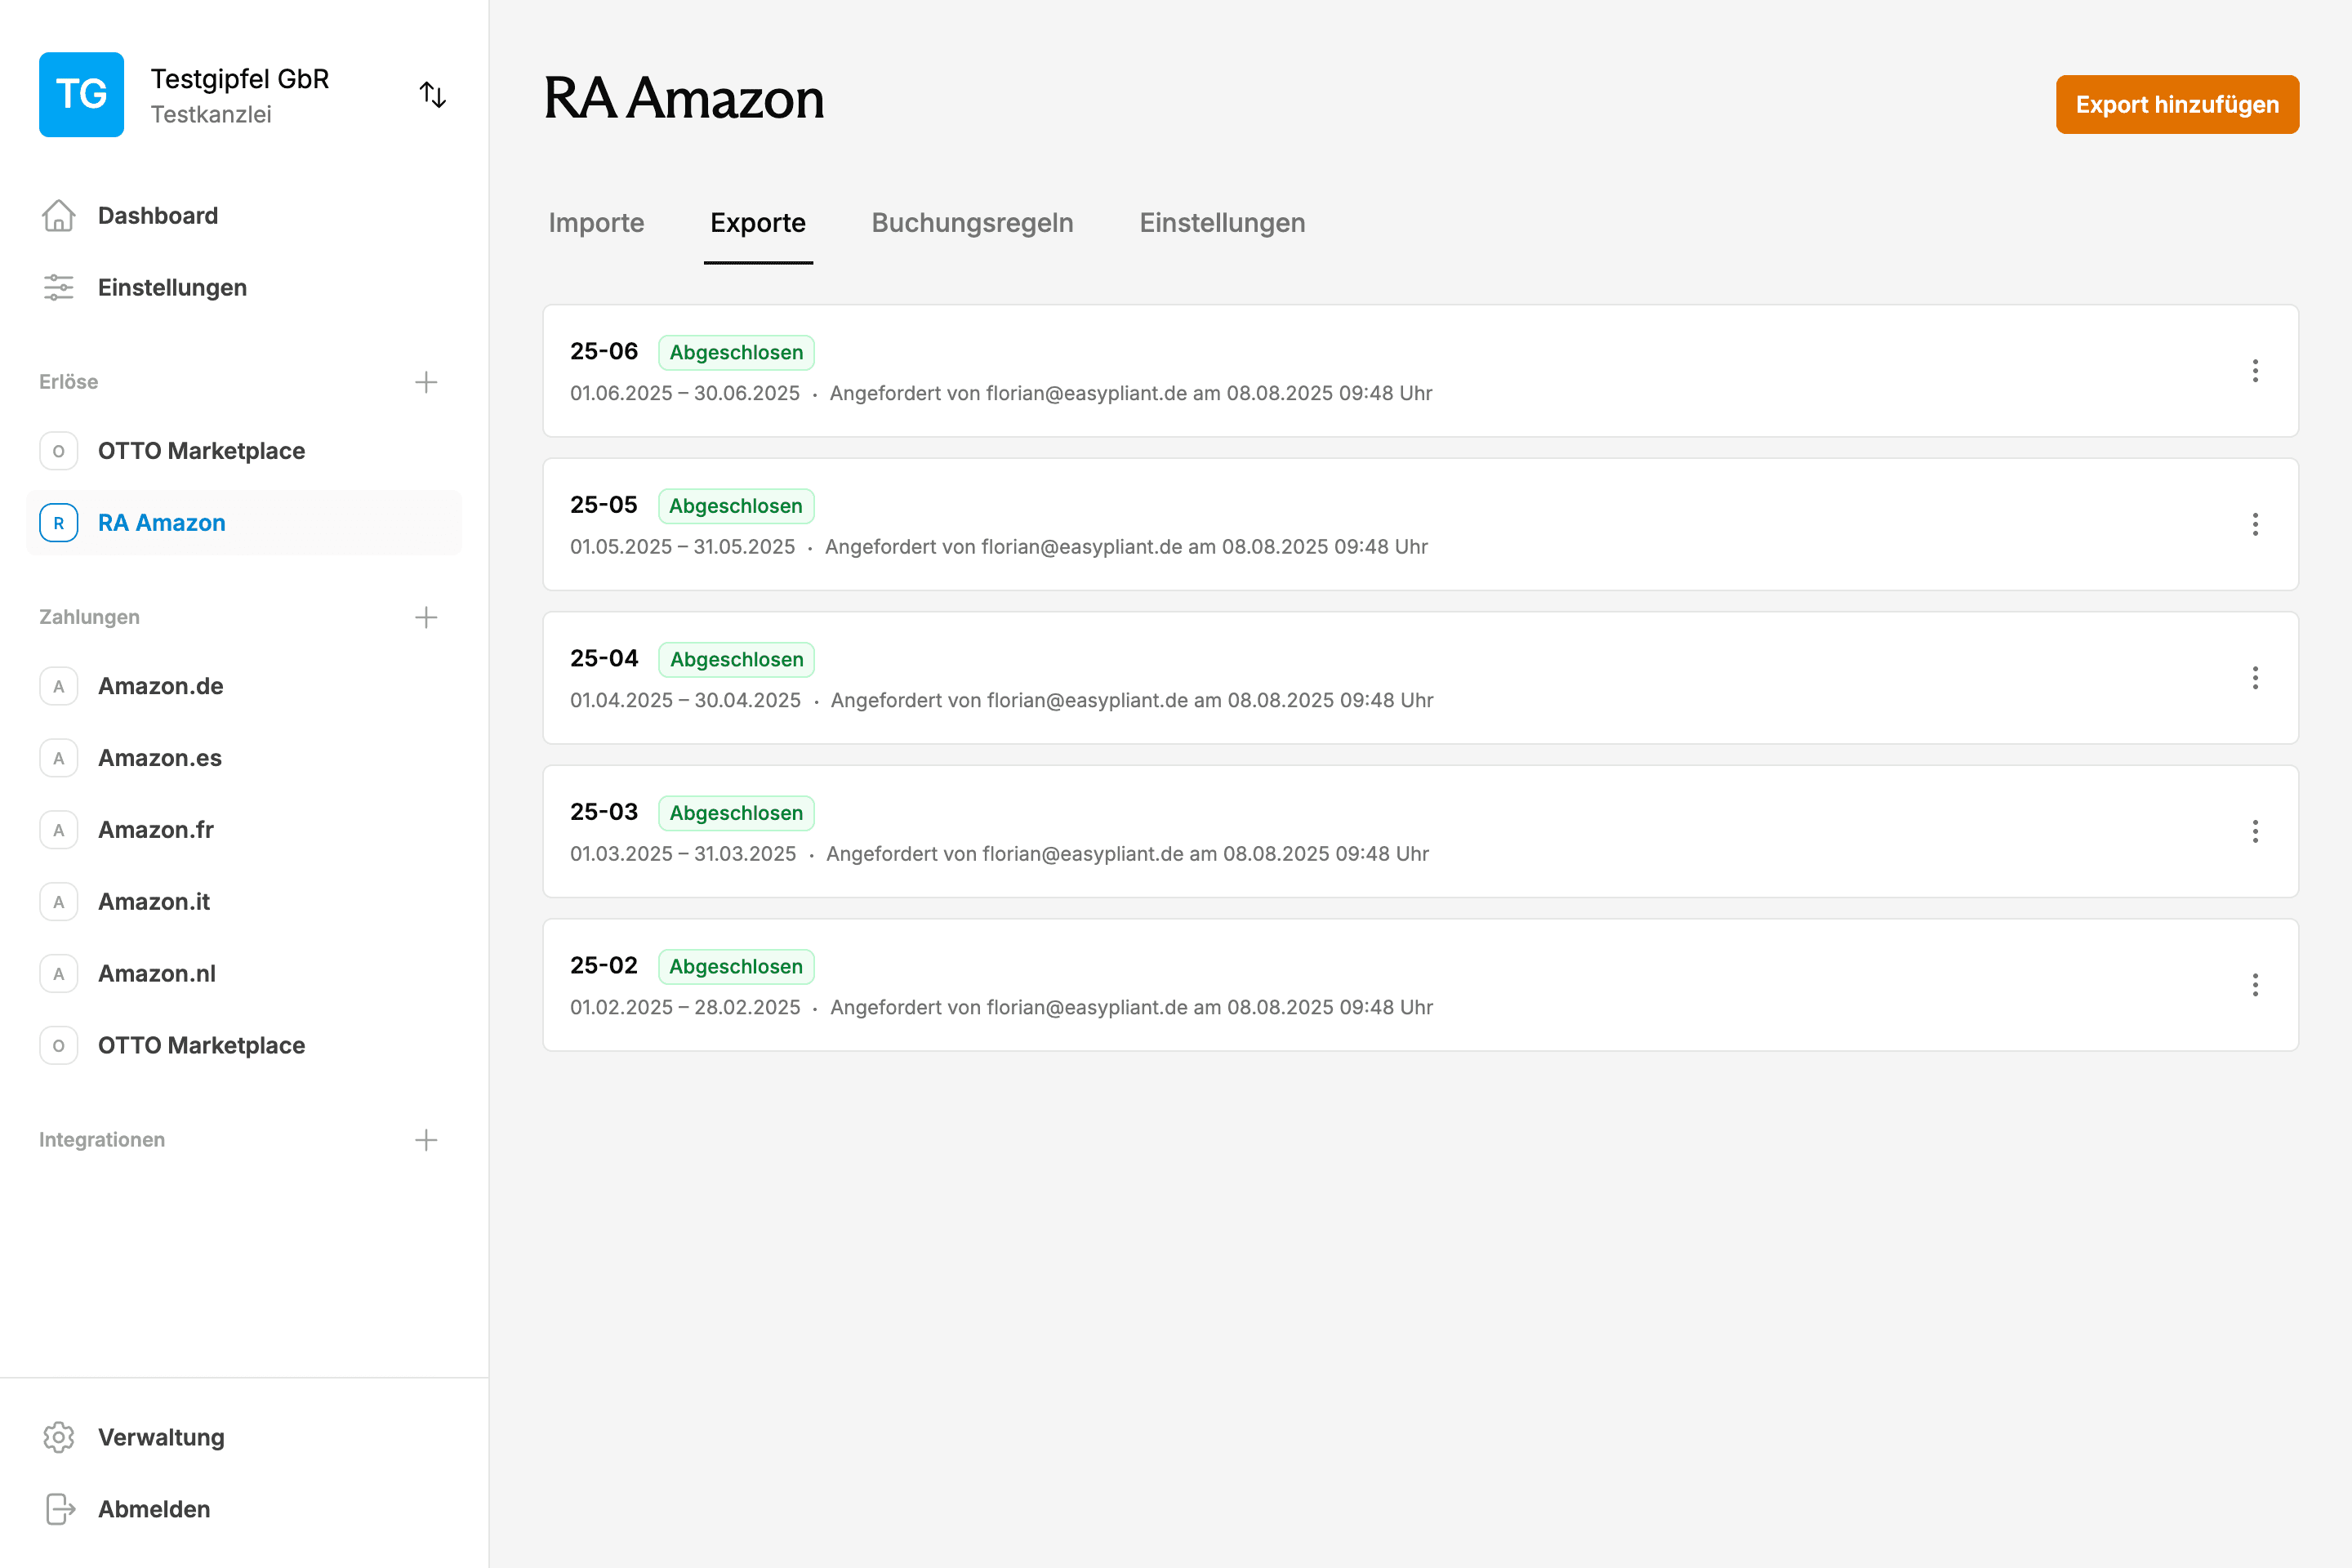
Task: Open the three-dot menu on export 25-02
Action: (x=2256, y=985)
